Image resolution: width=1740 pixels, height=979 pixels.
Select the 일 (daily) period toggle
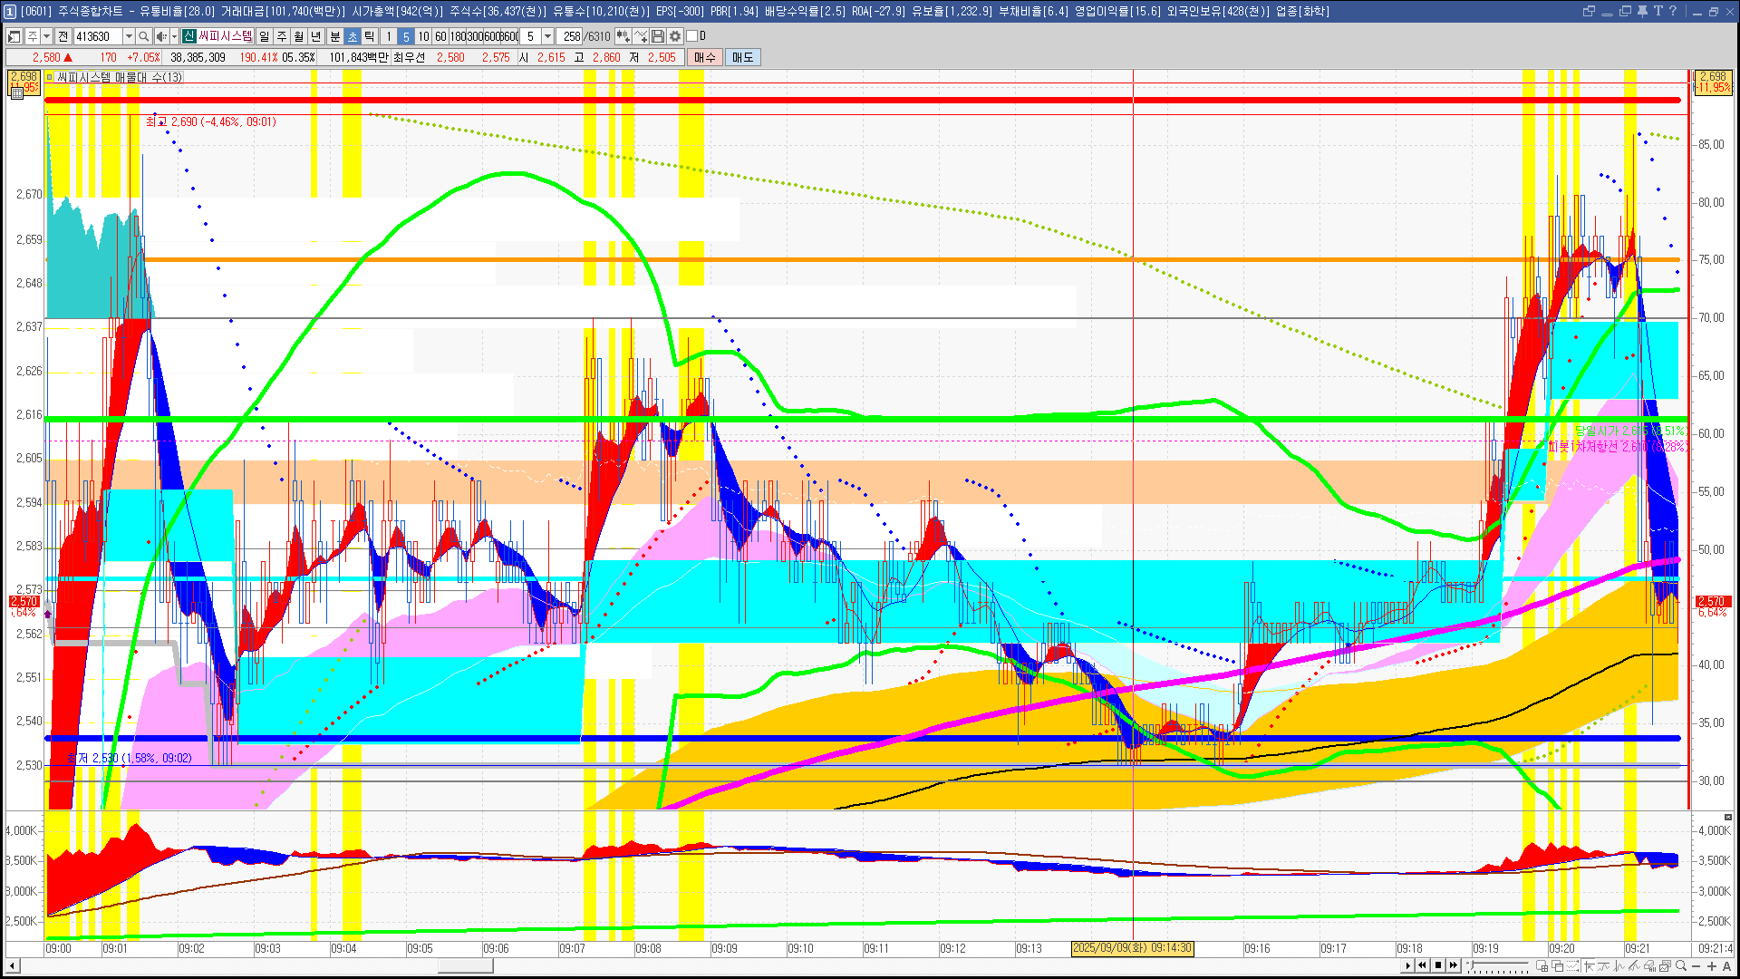point(264,36)
